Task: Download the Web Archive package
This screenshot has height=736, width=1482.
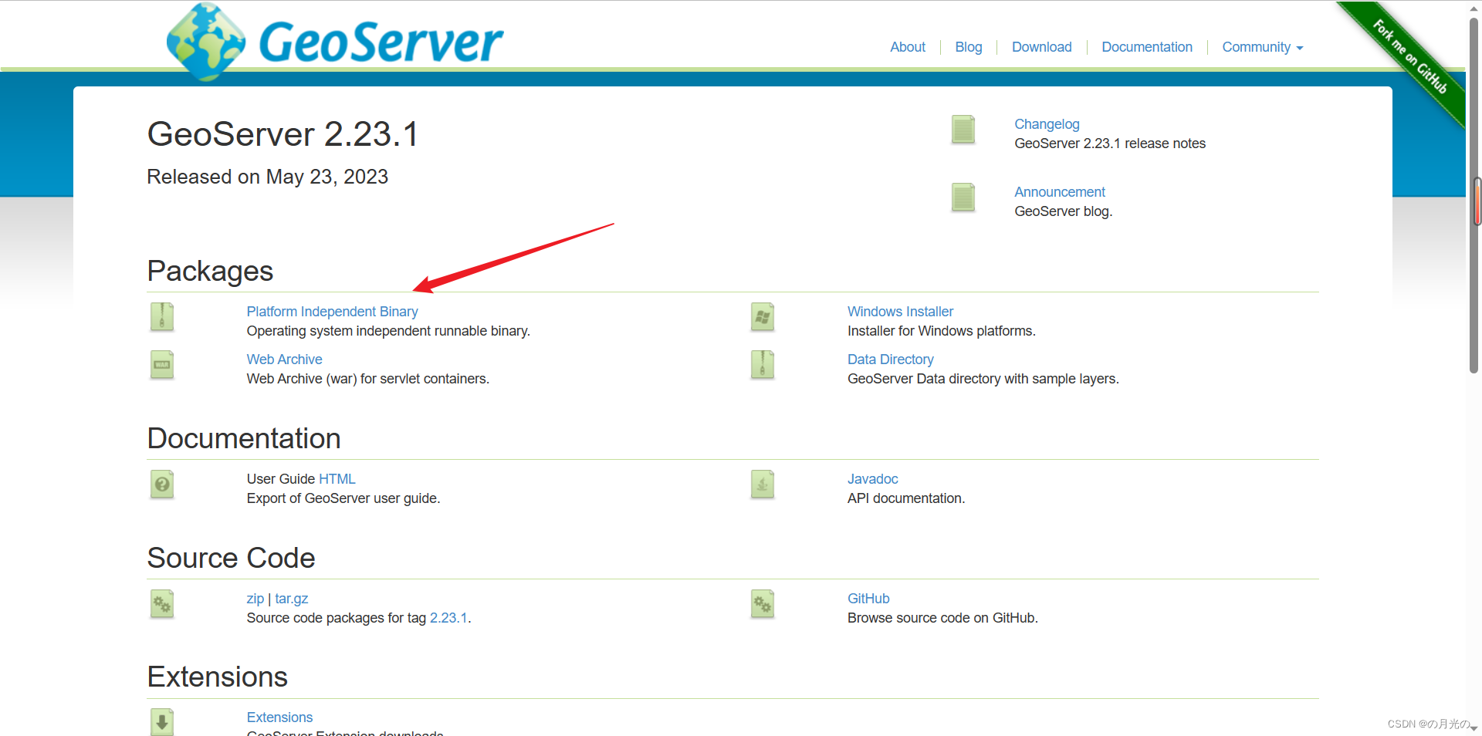Action: point(284,360)
